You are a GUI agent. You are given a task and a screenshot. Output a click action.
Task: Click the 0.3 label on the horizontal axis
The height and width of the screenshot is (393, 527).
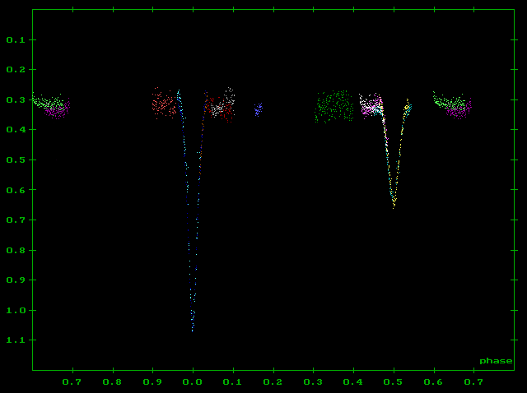coord(313,382)
